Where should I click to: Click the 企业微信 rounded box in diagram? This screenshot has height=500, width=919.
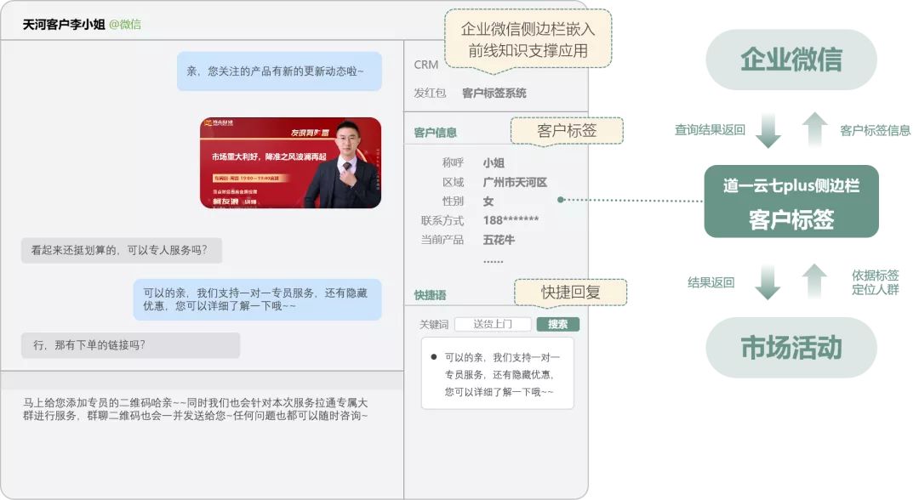(x=791, y=60)
